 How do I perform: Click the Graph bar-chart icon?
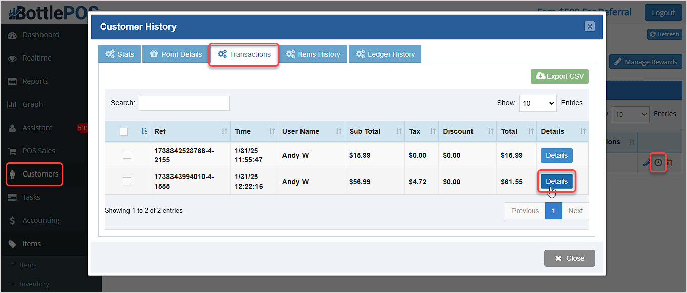coord(12,104)
